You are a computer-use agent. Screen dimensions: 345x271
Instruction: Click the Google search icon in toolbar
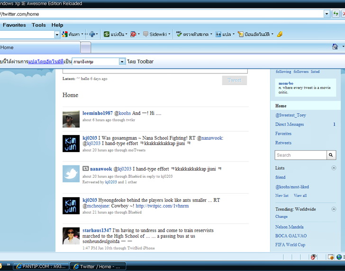(64, 34)
